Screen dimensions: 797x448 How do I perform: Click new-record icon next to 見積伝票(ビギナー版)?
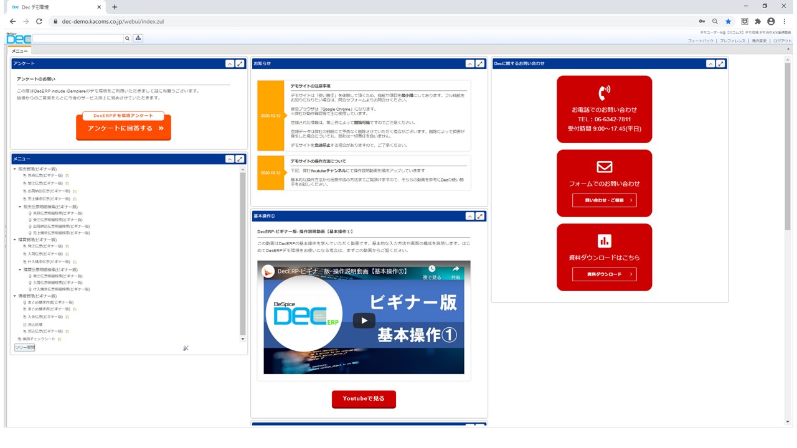coord(67,176)
